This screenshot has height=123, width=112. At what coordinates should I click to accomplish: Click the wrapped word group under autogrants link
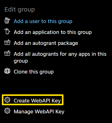pyautogui.click(x=21, y=61)
